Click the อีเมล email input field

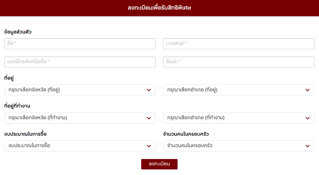coord(238,62)
